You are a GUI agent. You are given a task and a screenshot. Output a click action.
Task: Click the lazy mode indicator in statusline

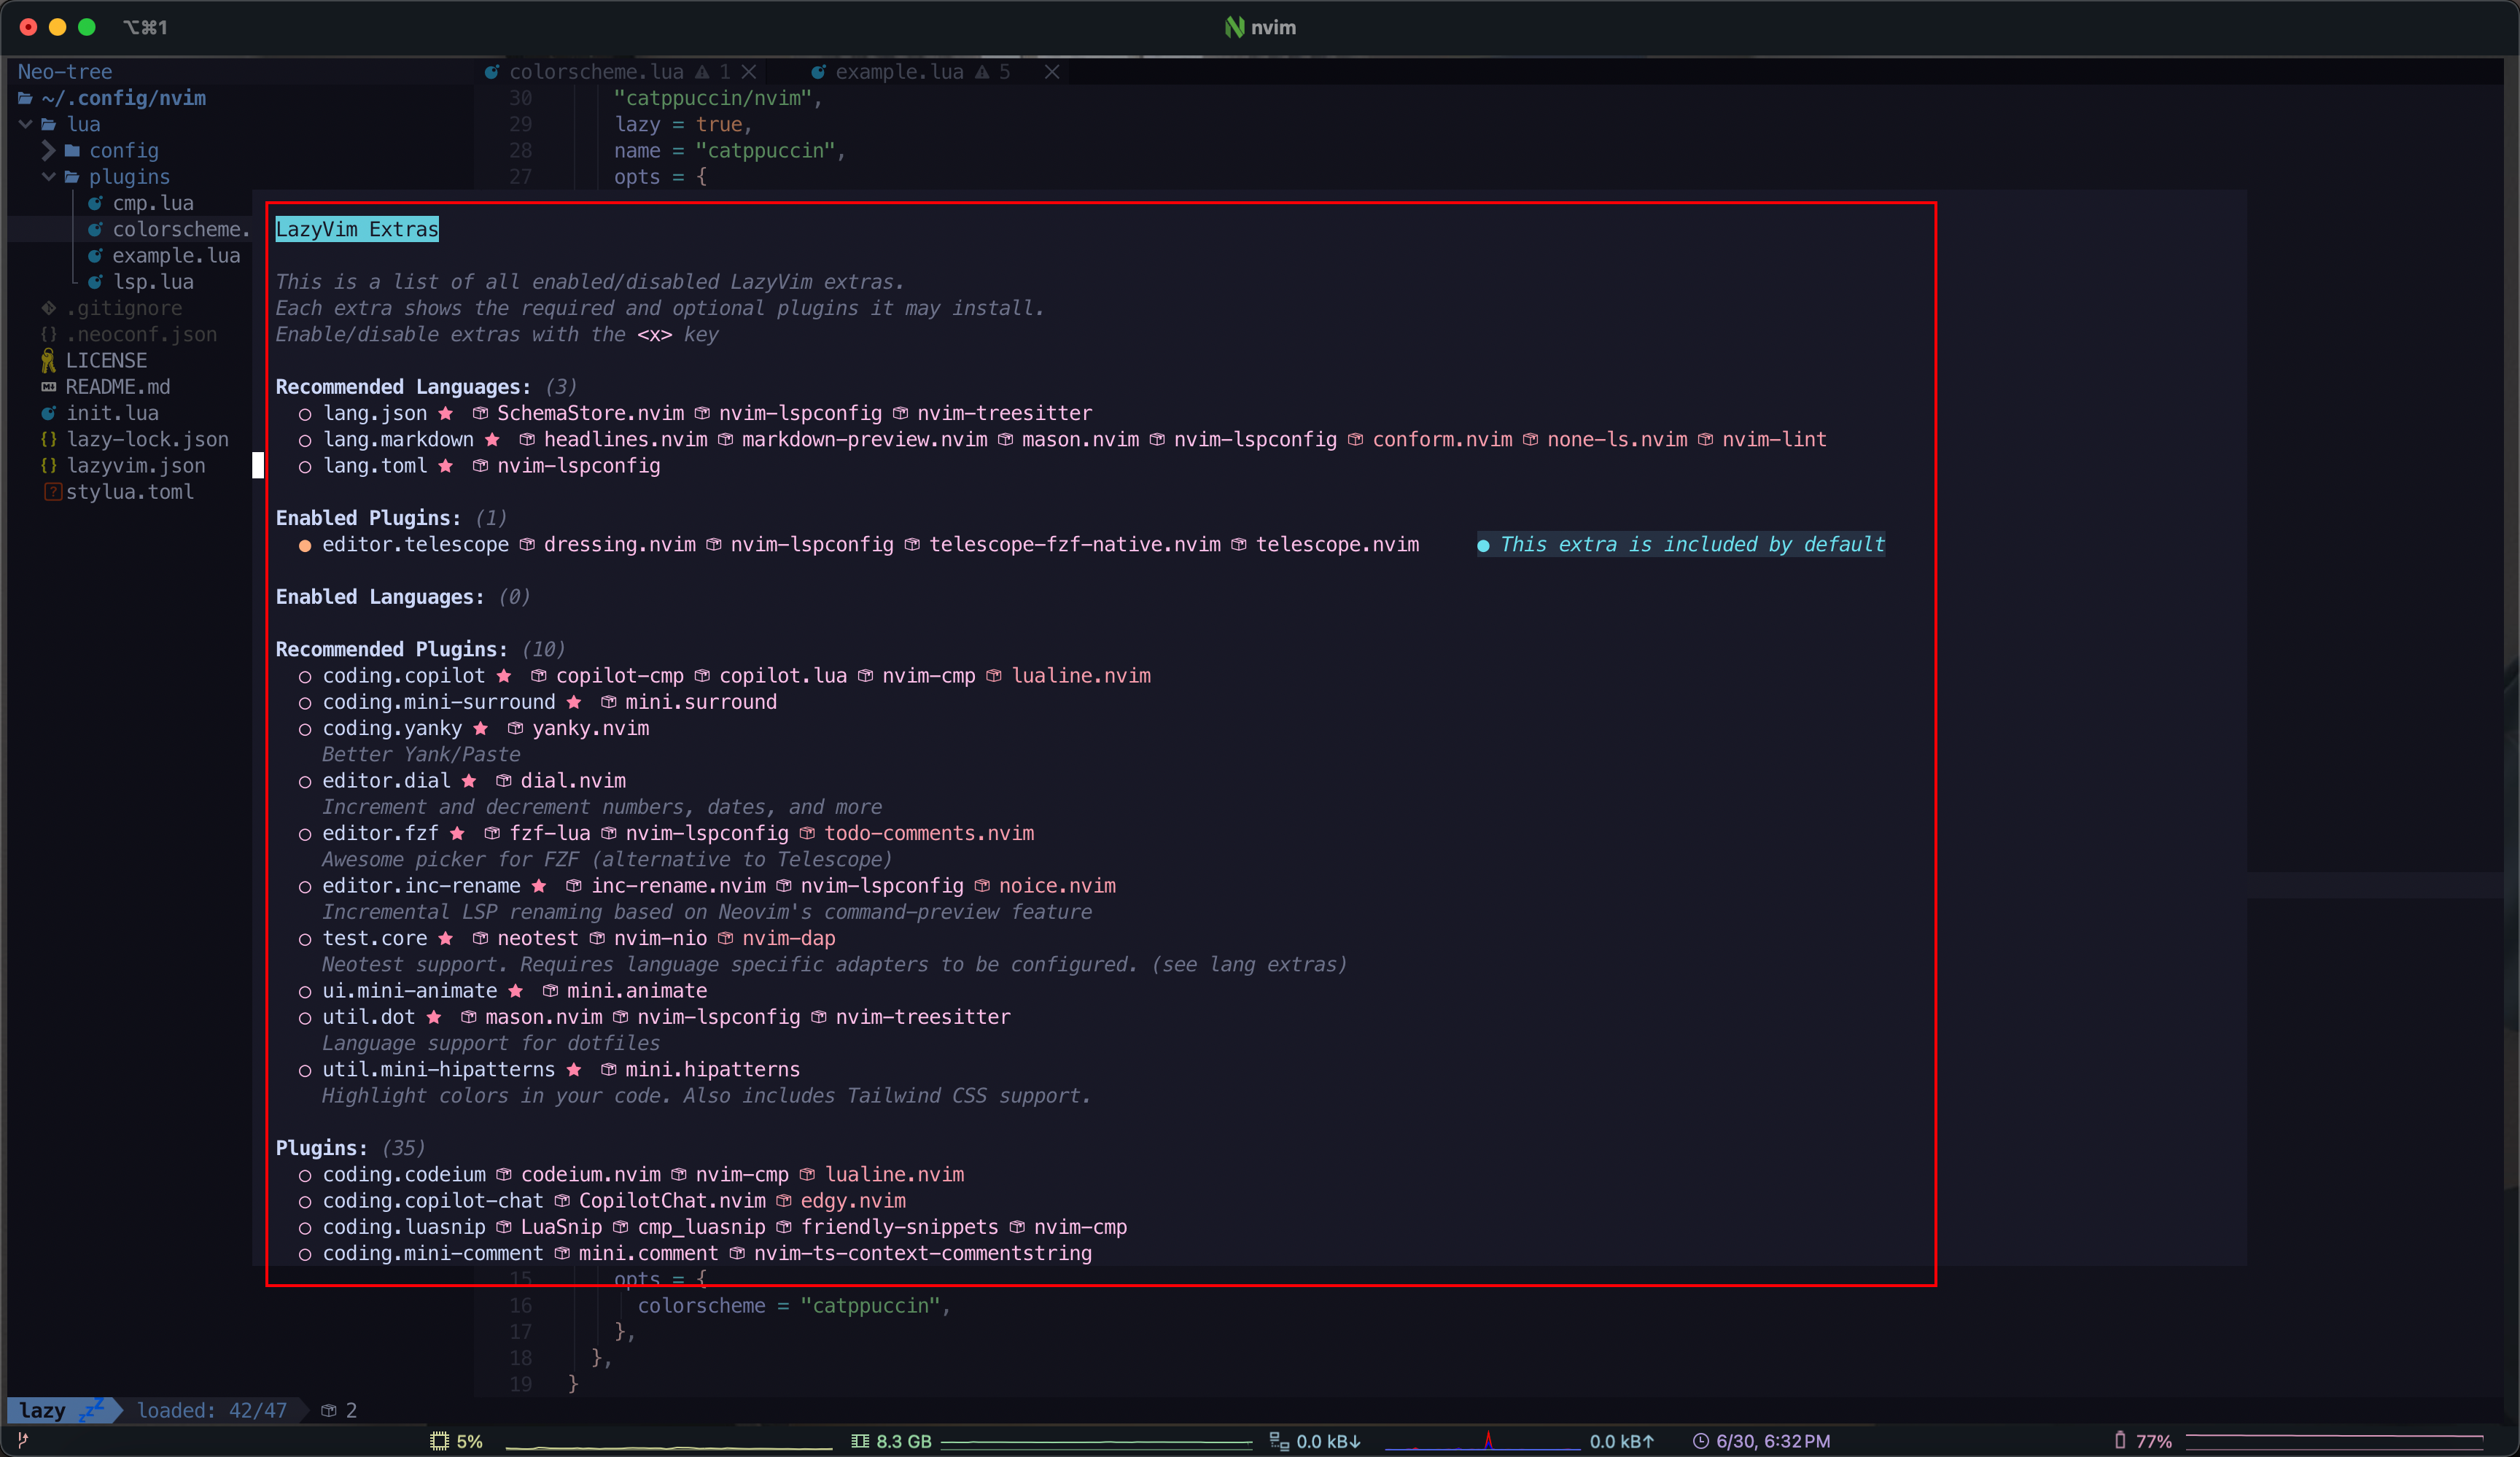64,1411
